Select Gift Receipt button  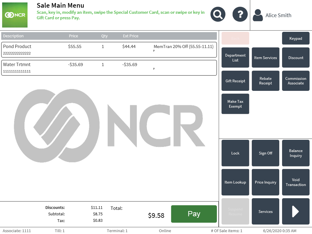click(235, 81)
